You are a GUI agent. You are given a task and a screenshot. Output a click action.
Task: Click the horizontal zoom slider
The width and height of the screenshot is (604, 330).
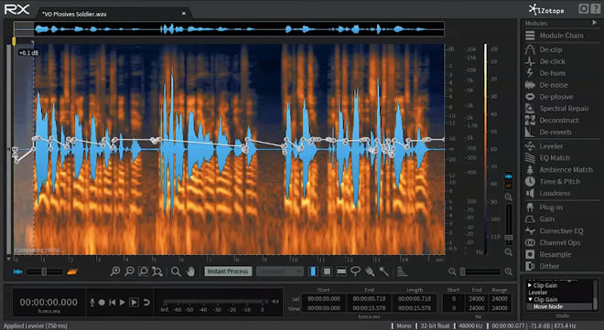tap(480, 271)
